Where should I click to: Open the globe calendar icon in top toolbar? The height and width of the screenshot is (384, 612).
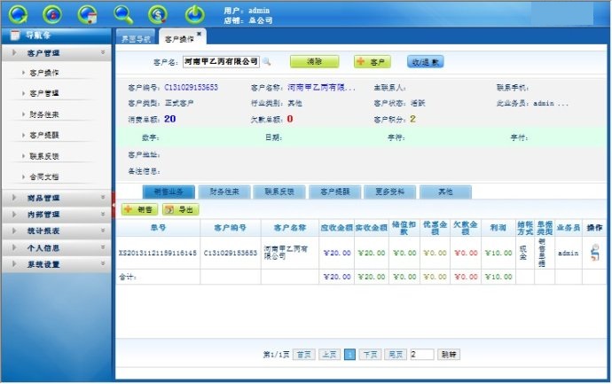88,14
